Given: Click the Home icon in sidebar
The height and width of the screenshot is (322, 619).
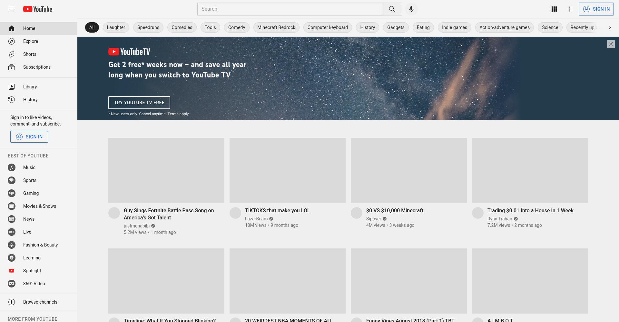Looking at the screenshot, I should pos(12,28).
